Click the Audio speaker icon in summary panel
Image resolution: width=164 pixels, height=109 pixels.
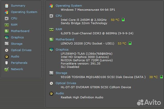tap(51, 94)
